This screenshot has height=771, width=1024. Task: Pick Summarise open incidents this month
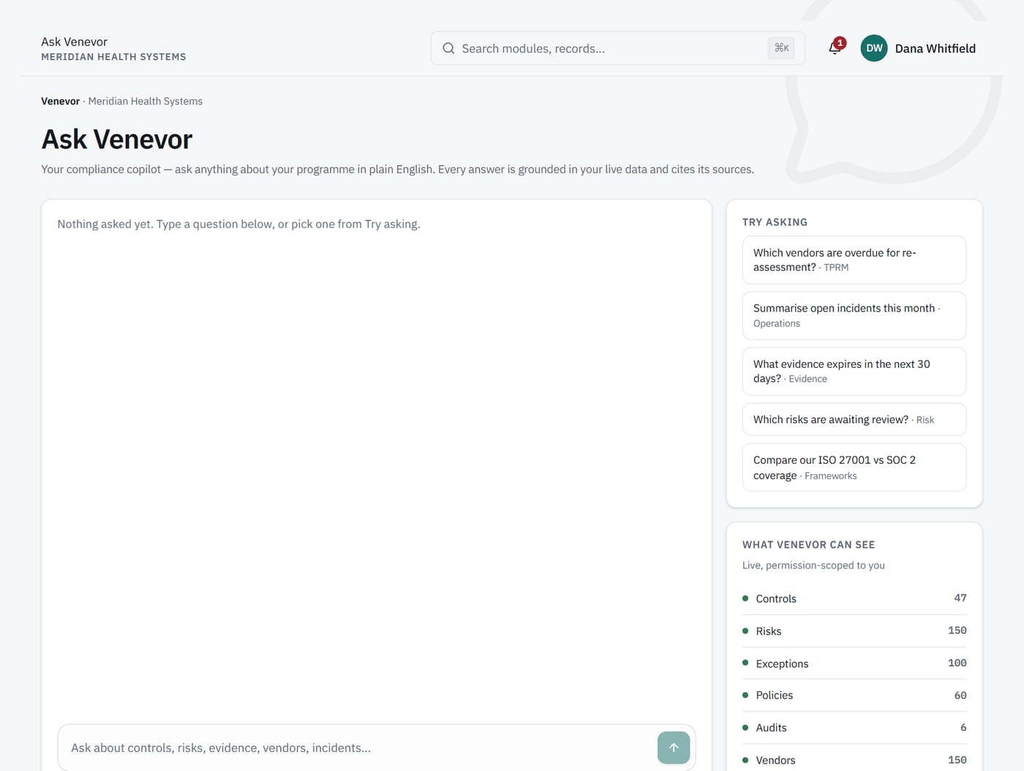point(854,315)
